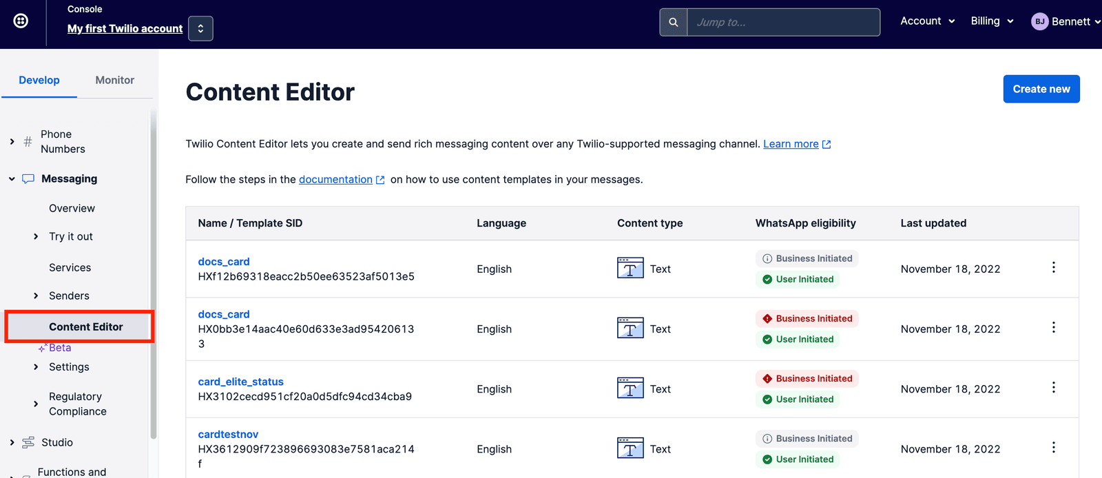
Task: Click the Studio flow icon in sidebar
Action: coord(28,443)
